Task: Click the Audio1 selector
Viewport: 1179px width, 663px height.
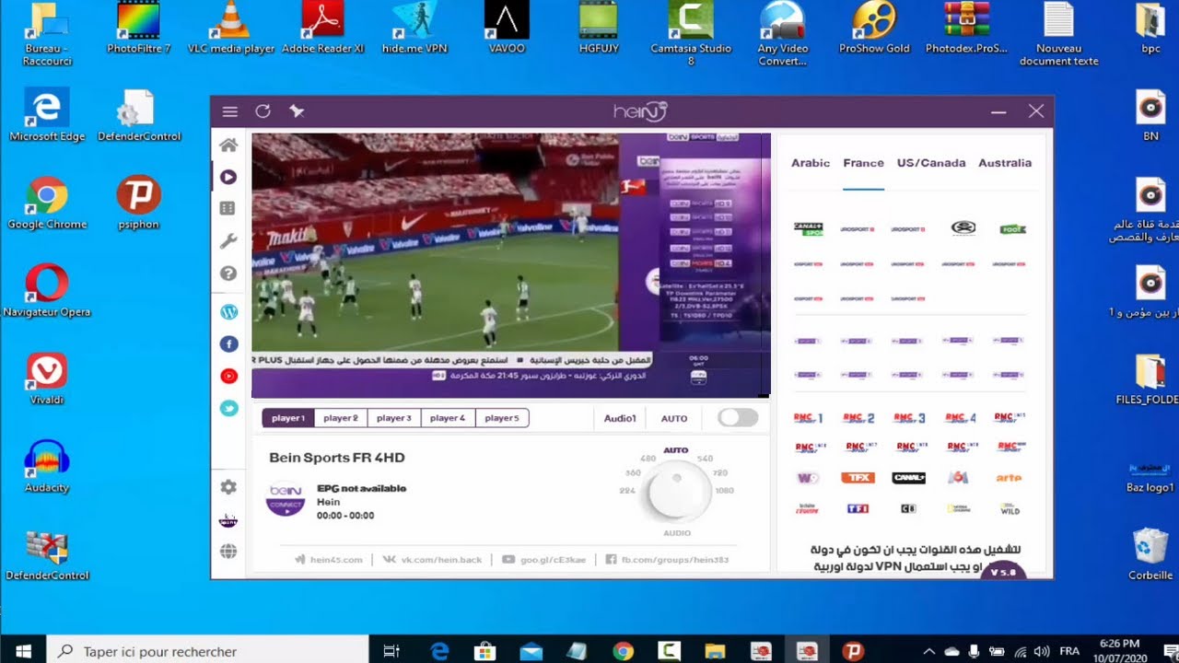Action: (620, 418)
